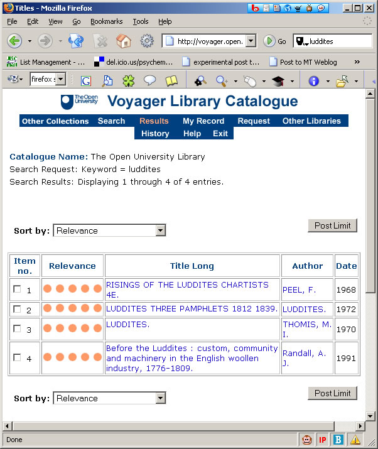Tick the checkbox for item 3
378x449 pixels.
tap(17, 328)
